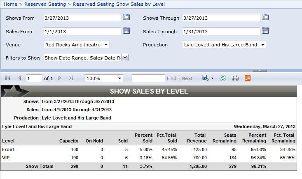302x179 pixels.
Task: Click the Find text search field
Action: pyautogui.click(x=148, y=78)
